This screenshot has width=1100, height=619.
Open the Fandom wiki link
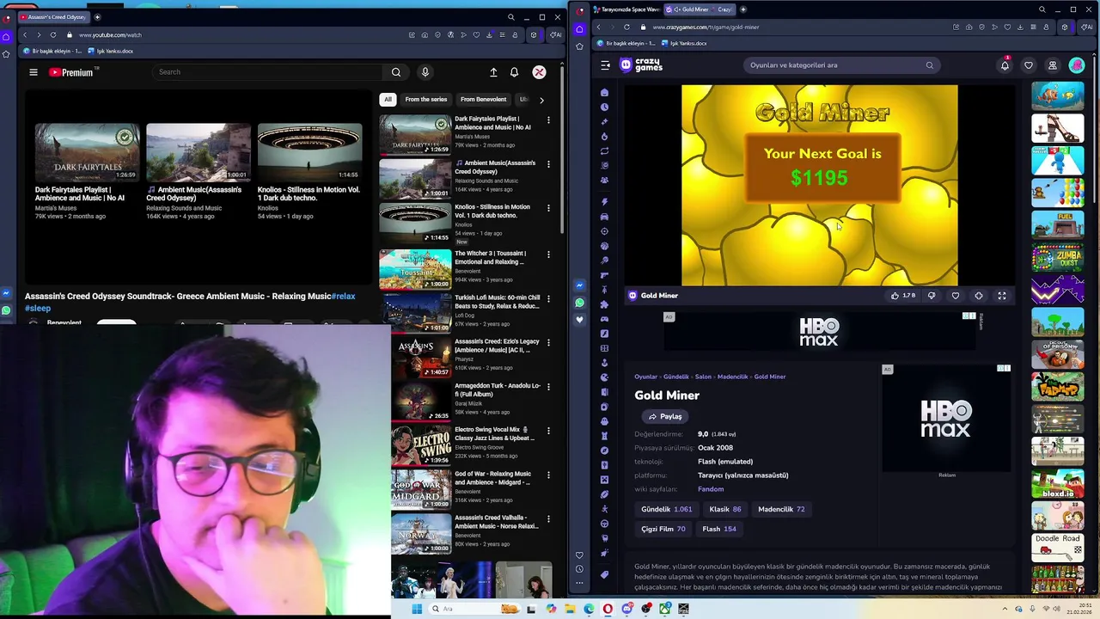pos(711,489)
